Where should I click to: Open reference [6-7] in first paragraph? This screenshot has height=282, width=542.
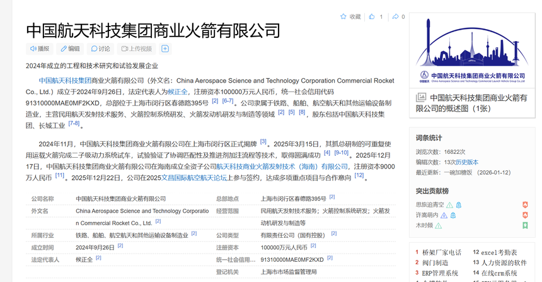click(228, 101)
